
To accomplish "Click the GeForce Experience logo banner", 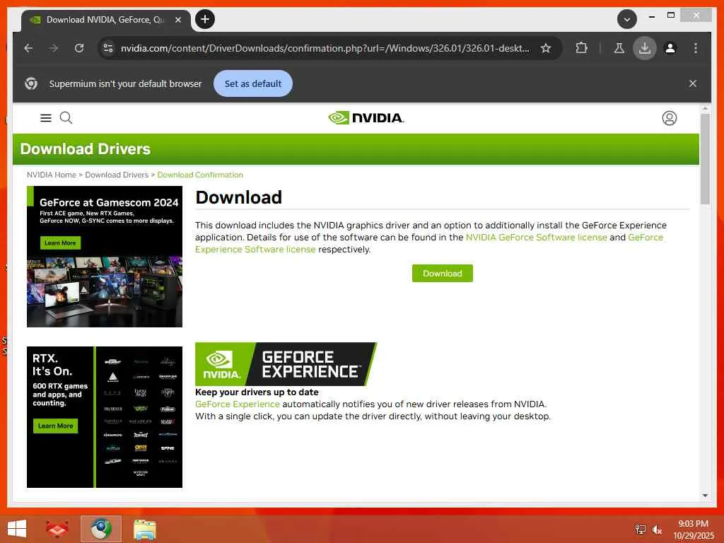I will pyautogui.click(x=286, y=364).
